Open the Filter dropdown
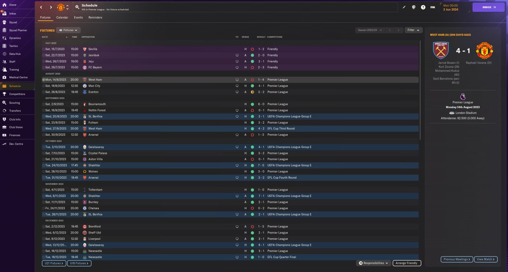The width and height of the screenshot is (508, 272). [x=414, y=30]
